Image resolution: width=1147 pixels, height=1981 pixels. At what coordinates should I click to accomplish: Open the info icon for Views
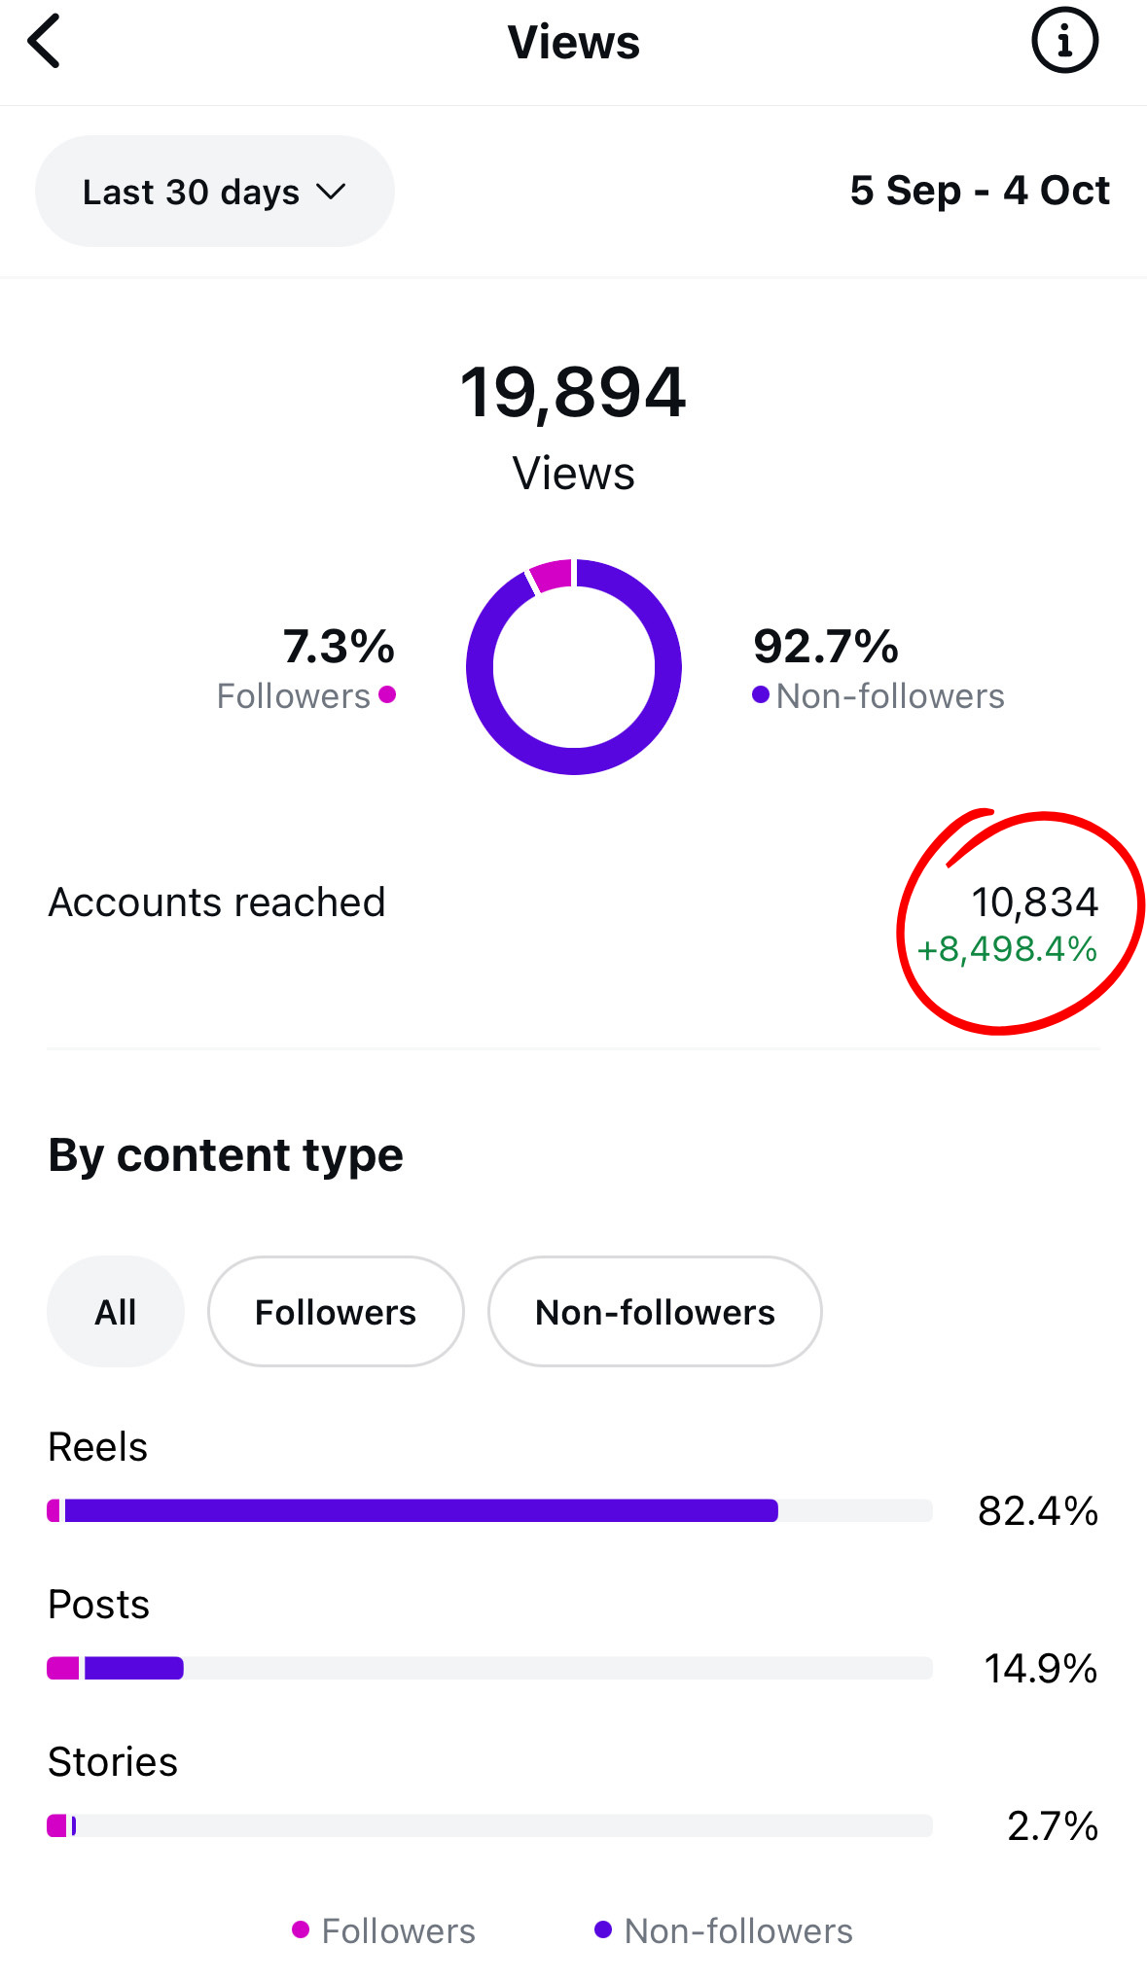coord(1064,42)
